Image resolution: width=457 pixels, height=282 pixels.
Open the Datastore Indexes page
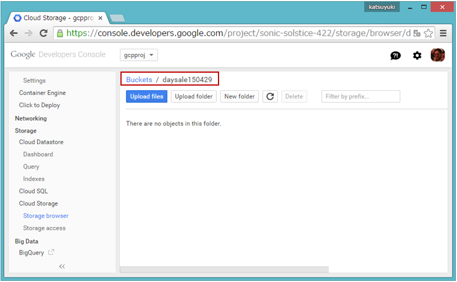click(x=34, y=179)
